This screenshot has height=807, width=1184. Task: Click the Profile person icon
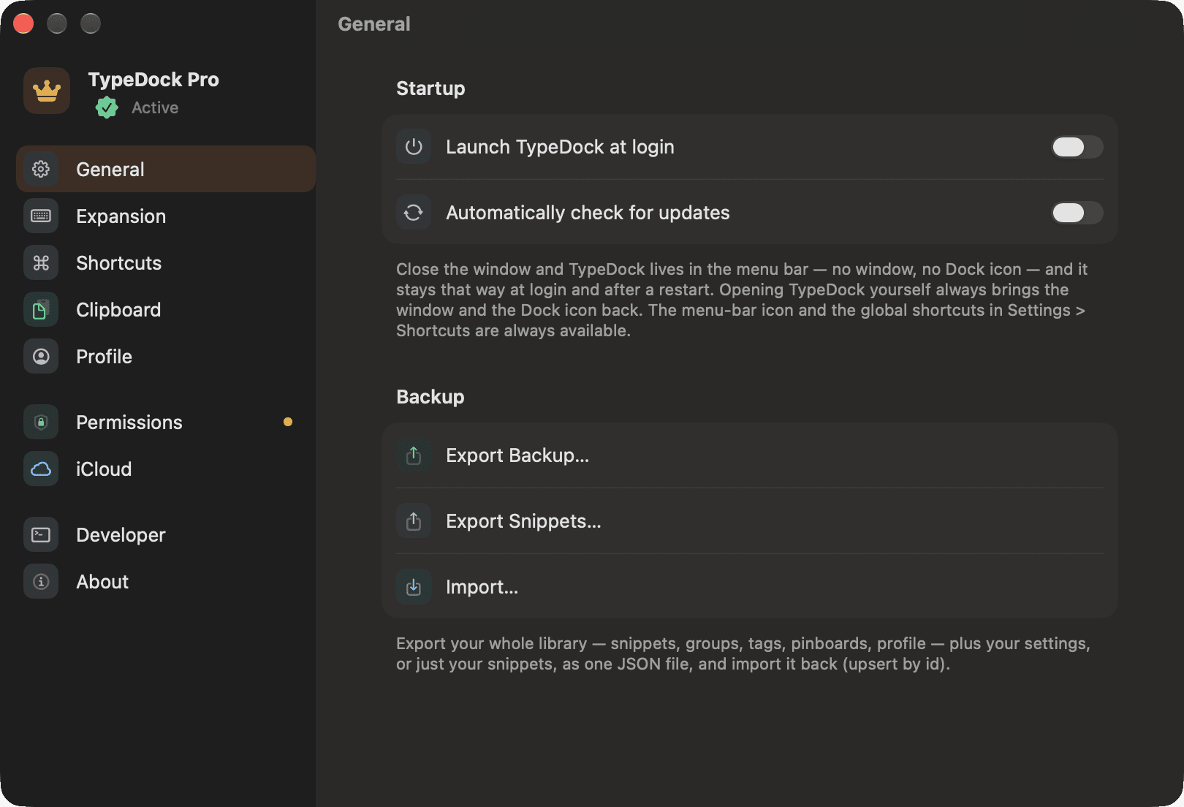point(41,356)
